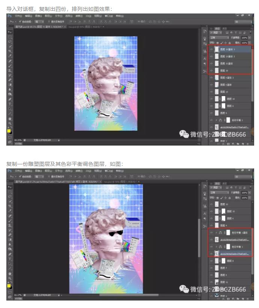Toggle 自动选择 checkbox in lower Photoshop options bar
Viewport: 259px width, 308px height.
pyautogui.click(x=20, y=177)
